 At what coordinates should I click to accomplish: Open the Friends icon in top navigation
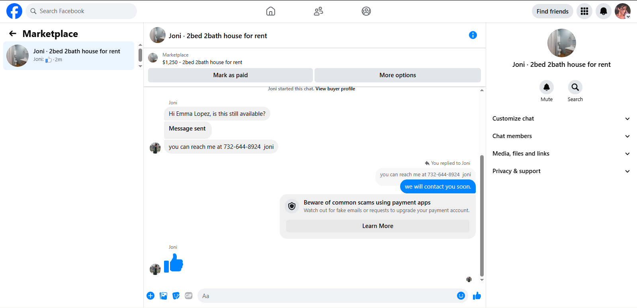click(x=318, y=11)
